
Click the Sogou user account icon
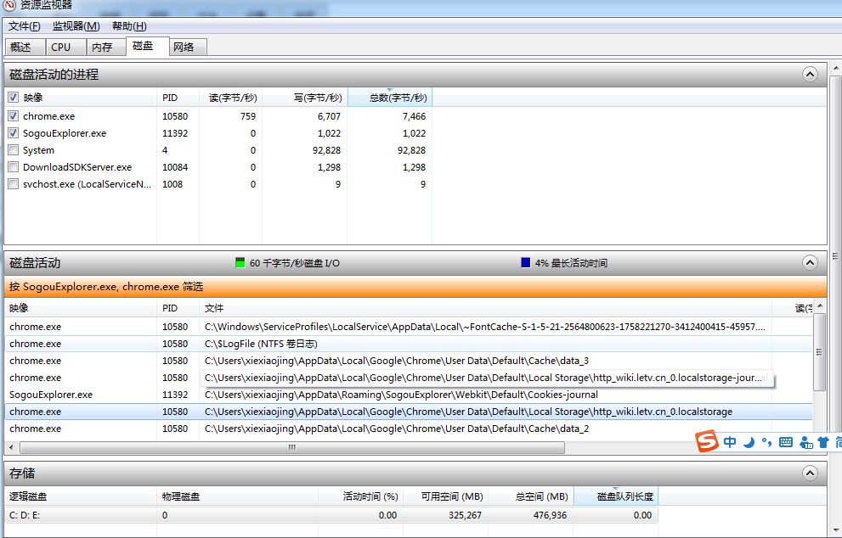point(806,442)
